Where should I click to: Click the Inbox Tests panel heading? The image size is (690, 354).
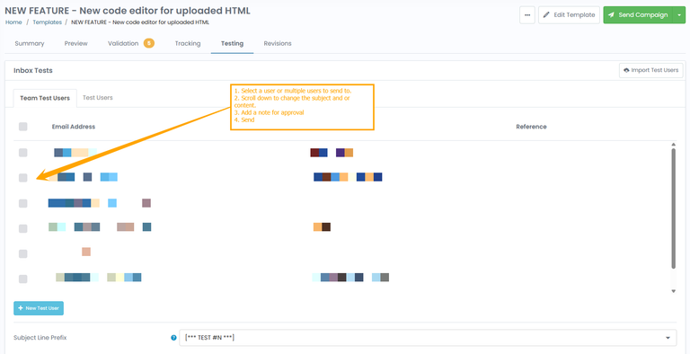(x=33, y=70)
